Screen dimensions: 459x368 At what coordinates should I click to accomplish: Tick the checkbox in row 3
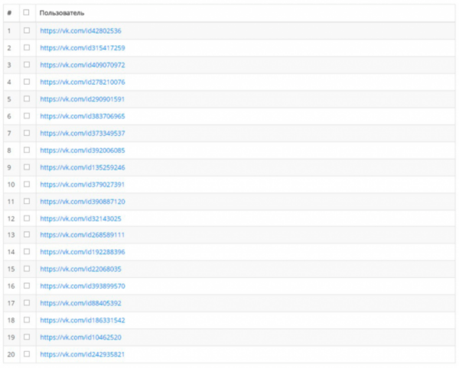[27, 65]
